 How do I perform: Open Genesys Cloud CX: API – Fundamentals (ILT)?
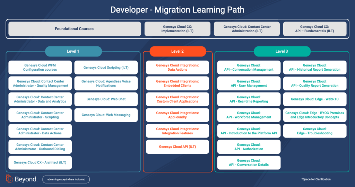315,29
